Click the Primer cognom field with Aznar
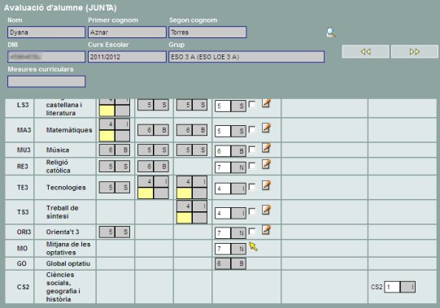440x308 pixels. (x=127, y=33)
